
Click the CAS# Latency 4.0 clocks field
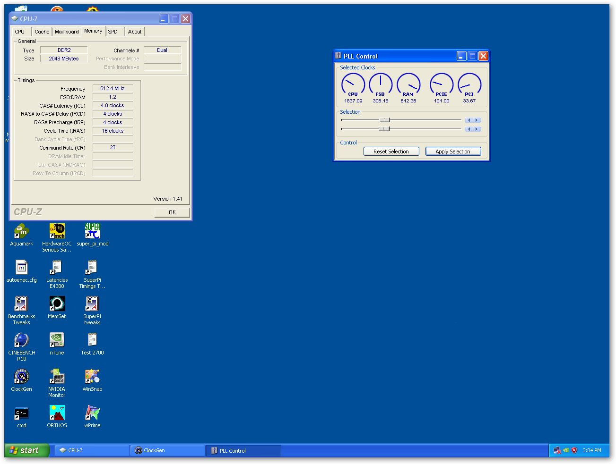point(113,105)
